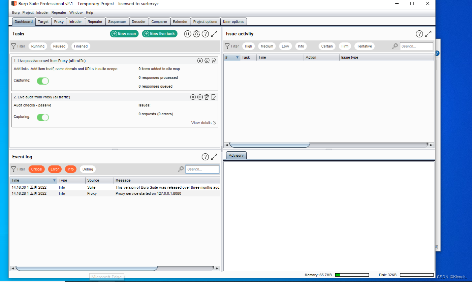Click the Event log search field

[x=202, y=169]
